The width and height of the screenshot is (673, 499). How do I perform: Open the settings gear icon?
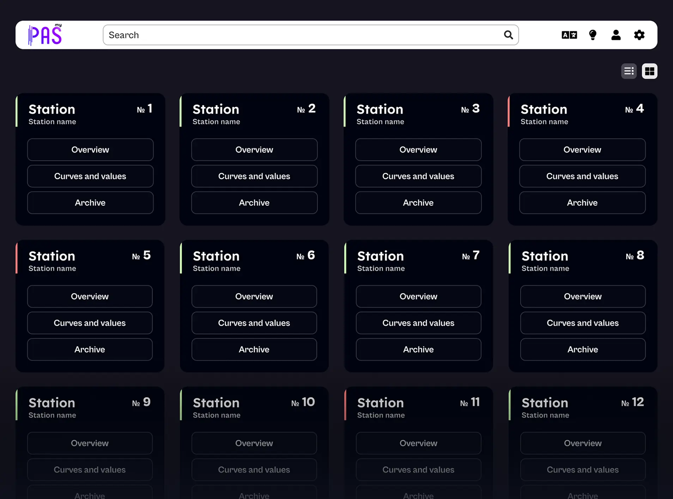coord(639,35)
